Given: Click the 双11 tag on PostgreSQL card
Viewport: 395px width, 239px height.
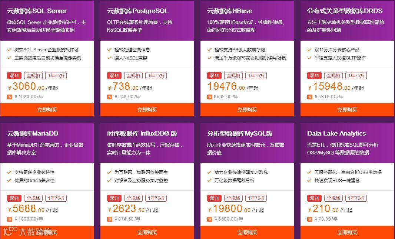Looking at the screenshot, I should (114, 76).
